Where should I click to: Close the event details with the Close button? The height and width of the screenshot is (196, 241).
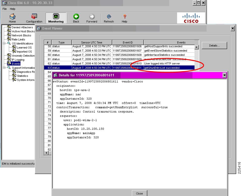pyautogui.click(x=139, y=193)
